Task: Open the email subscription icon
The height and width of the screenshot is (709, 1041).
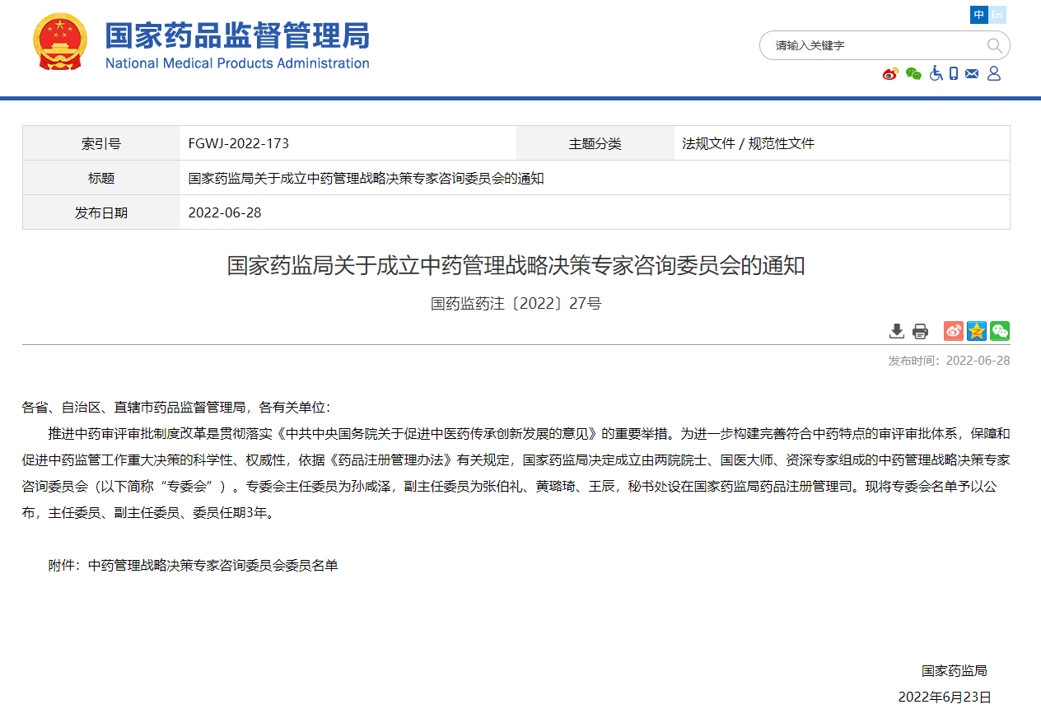Action: tap(972, 73)
